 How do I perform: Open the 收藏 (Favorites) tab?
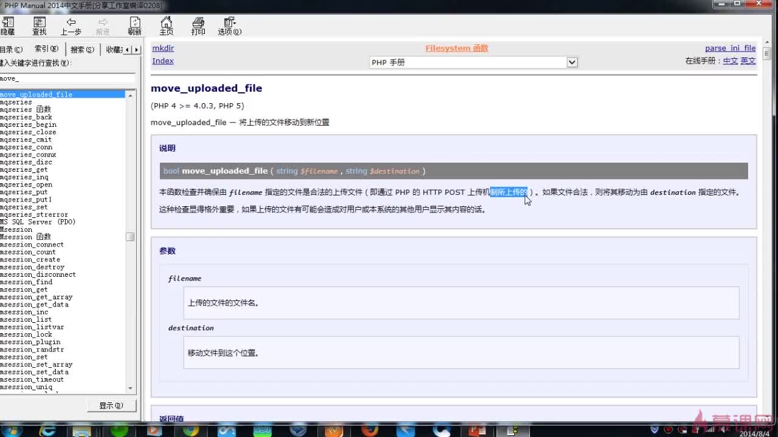pyautogui.click(x=114, y=50)
